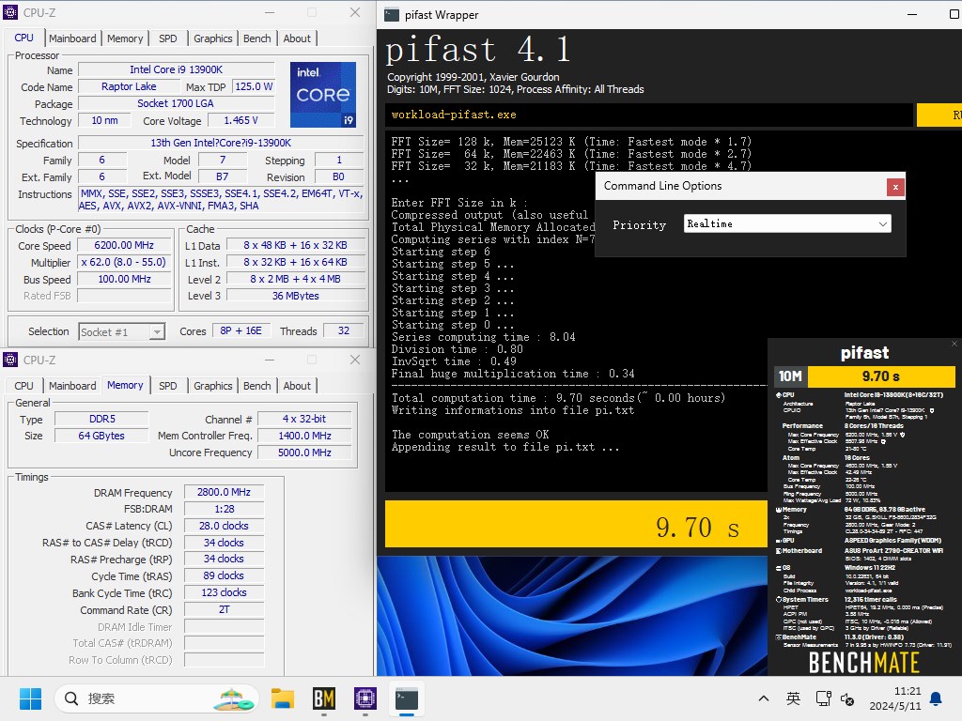The width and height of the screenshot is (962, 721).
Task: Click the Max TDP value 125.0 W
Action: click(x=254, y=87)
